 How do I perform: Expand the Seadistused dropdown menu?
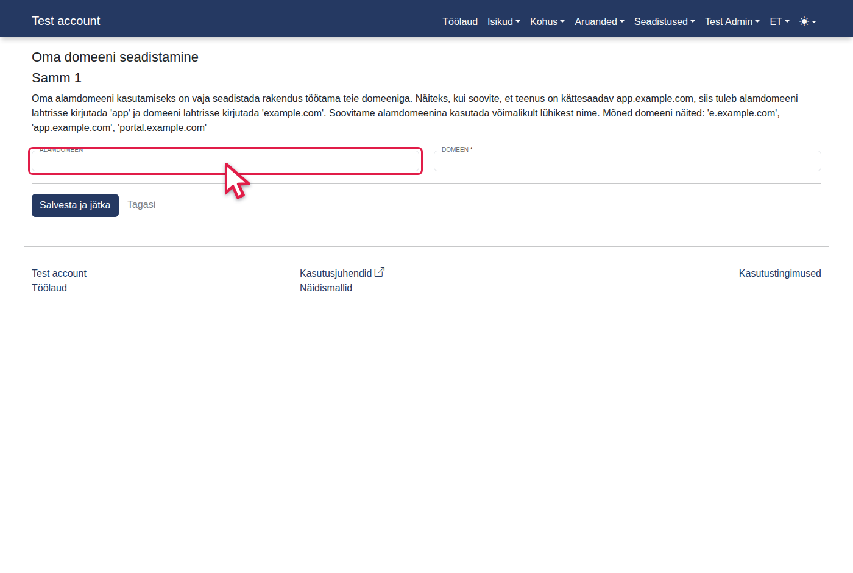665,21
